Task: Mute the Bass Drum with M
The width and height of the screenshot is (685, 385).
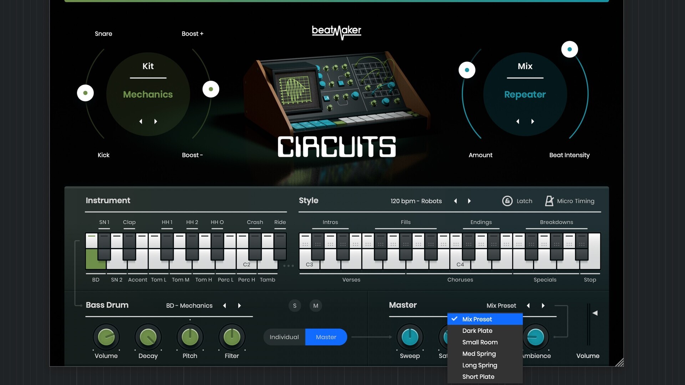Action: pyautogui.click(x=316, y=306)
